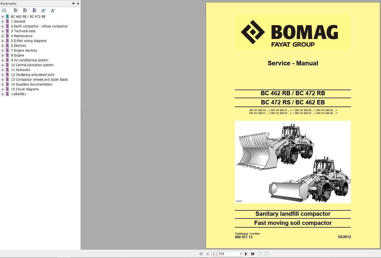Viewport: 381px width, 258px height.
Task: Open the '14 Suppliers documentation' bookmark
Action: [x=32, y=84]
